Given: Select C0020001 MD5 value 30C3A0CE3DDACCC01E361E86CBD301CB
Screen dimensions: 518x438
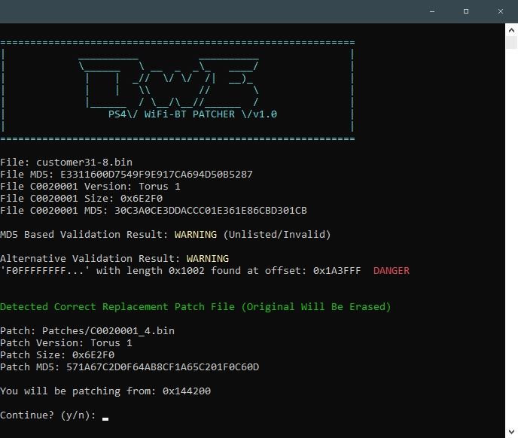Looking at the screenshot, I should click(211, 211).
